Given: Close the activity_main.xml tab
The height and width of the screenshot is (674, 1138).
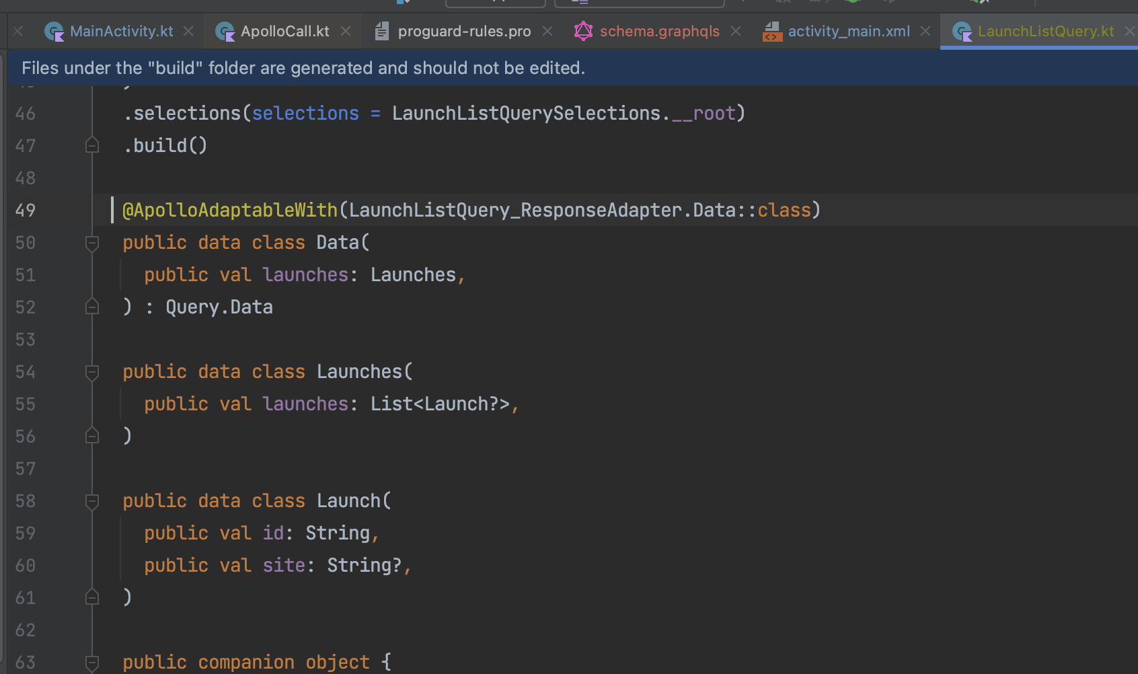Looking at the screenshot, I should tap(925, 31).
